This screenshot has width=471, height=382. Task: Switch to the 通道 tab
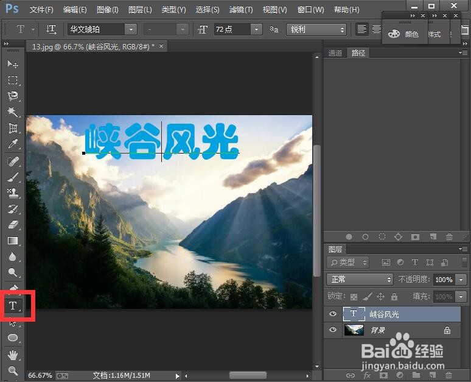tap(335, 53)
